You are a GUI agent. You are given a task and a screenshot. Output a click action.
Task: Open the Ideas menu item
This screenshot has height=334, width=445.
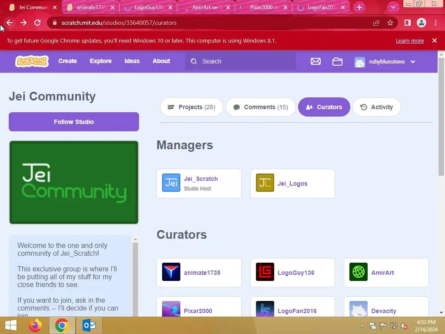tap(132, 61)
